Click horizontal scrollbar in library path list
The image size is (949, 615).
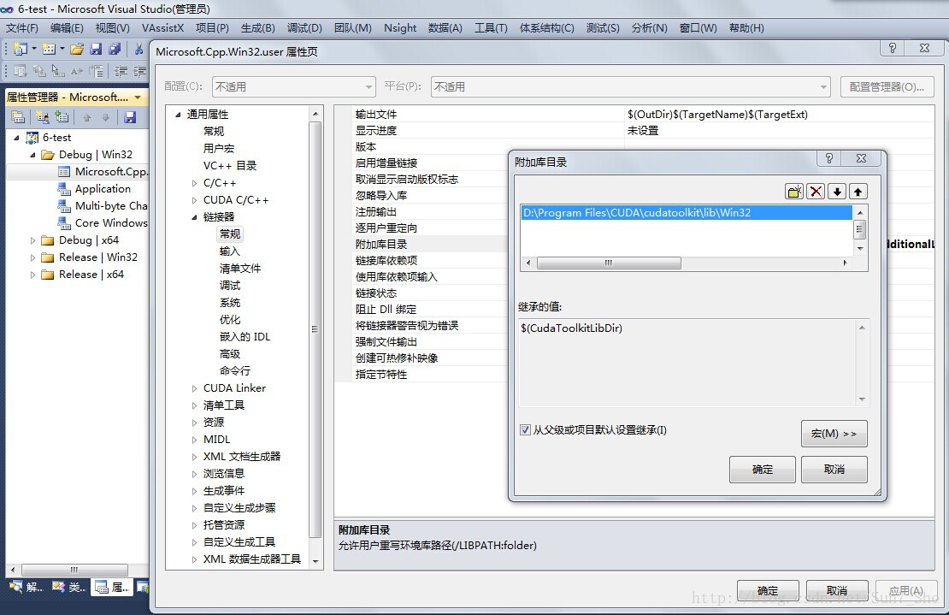click(608, 263)
